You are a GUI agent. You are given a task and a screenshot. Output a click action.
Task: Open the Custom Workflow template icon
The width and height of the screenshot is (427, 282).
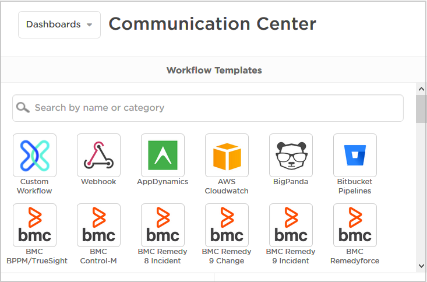[34, 156]
